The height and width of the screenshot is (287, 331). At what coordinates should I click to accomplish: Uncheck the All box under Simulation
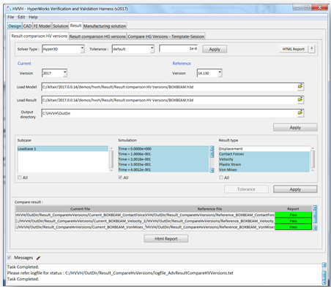(x=120, y=177)
